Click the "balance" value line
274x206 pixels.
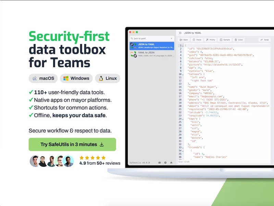point(204,61)
